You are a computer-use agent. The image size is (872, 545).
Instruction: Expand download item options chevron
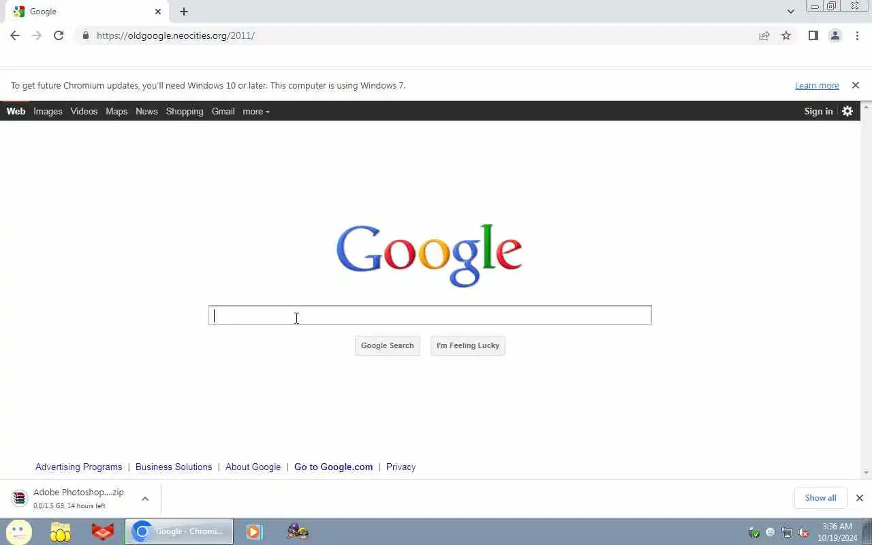tap(145, 499)
